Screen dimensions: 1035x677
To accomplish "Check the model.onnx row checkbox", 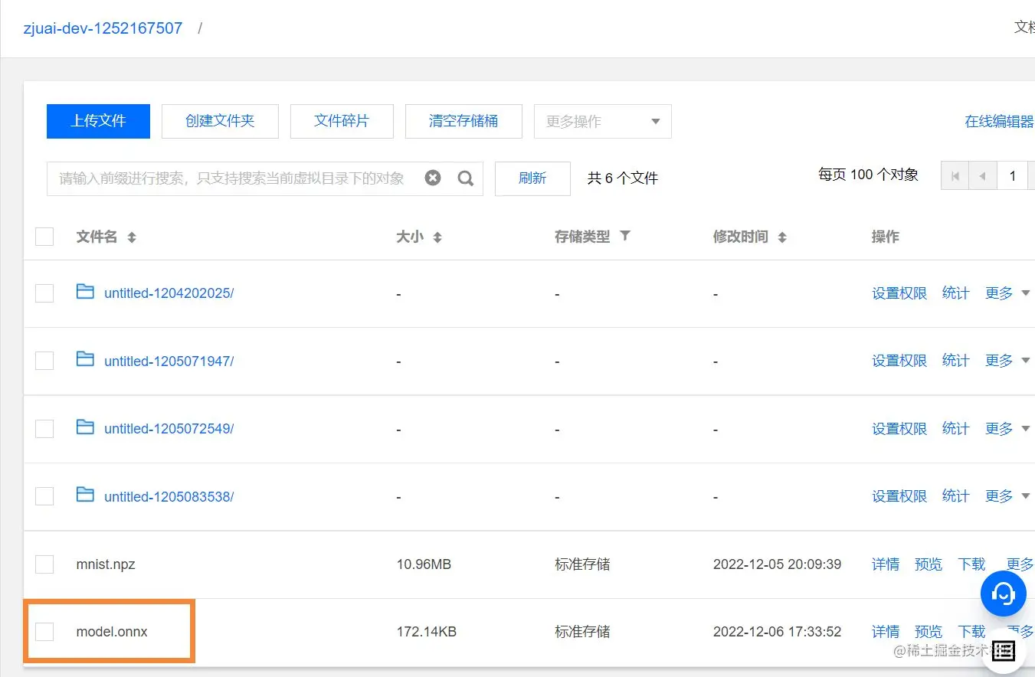I will (44, 632).
